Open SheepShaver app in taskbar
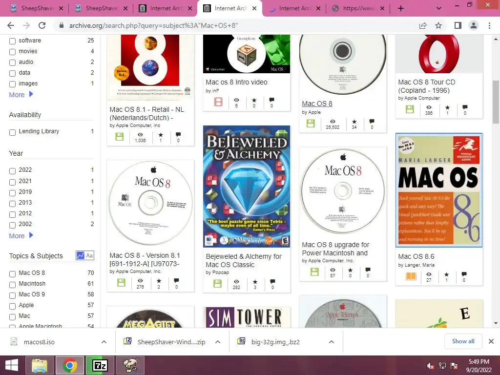 [x=130, y=365]
